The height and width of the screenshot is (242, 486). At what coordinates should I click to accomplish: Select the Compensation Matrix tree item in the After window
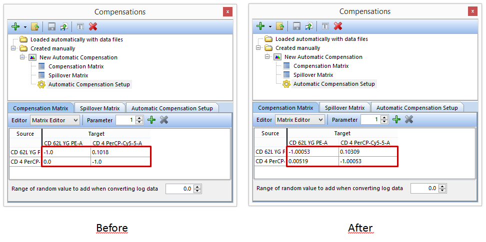click(x=320, y=66)
